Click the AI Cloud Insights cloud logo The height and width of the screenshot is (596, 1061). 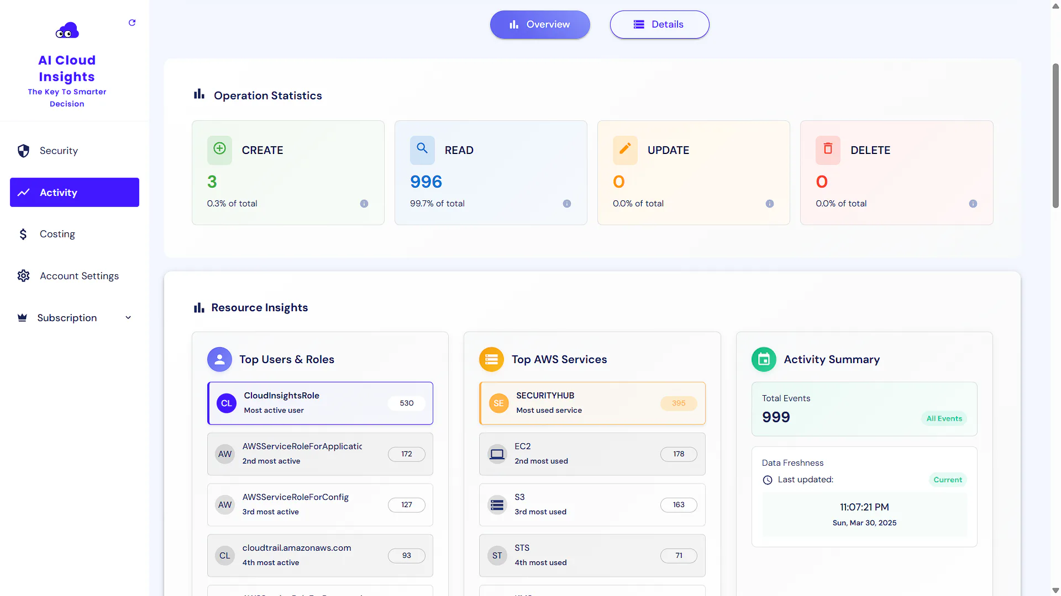tap(67, 30)
